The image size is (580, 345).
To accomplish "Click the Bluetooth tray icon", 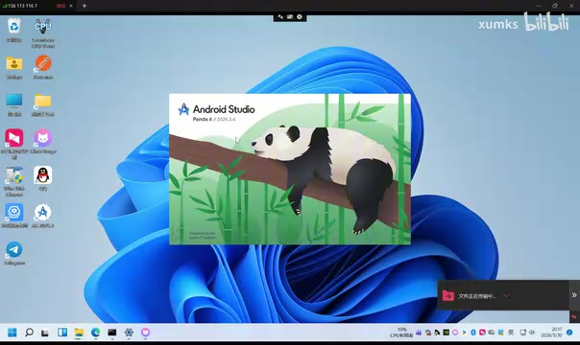I will pos(473,333).
